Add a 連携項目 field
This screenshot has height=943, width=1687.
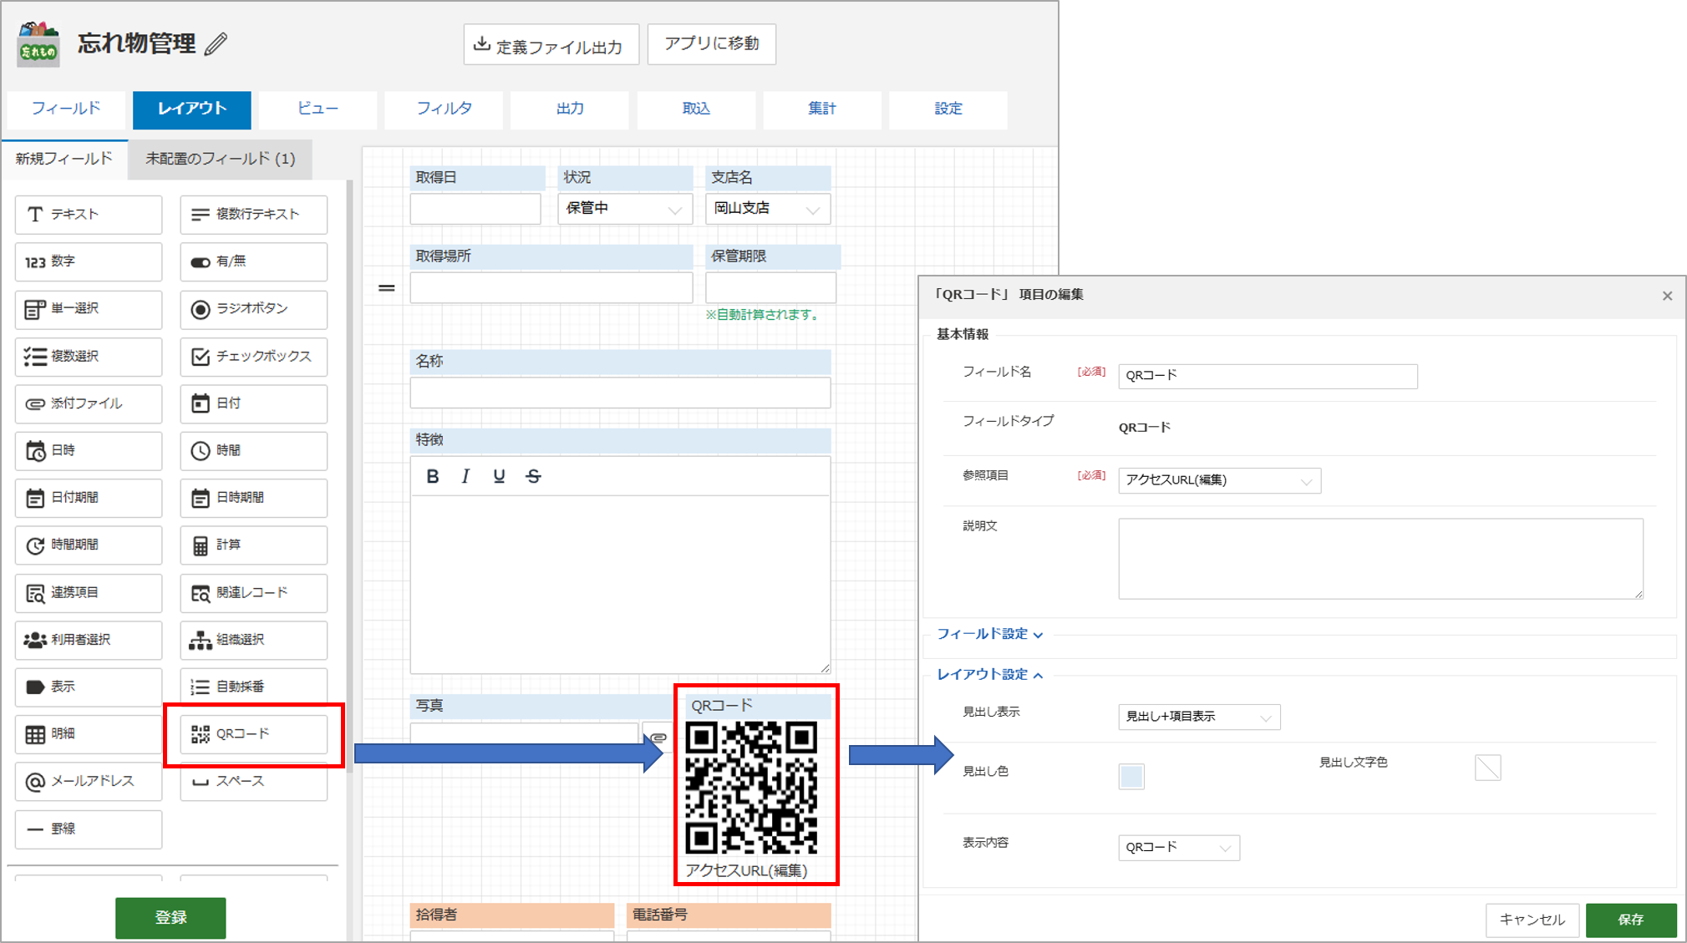point(89,593)
